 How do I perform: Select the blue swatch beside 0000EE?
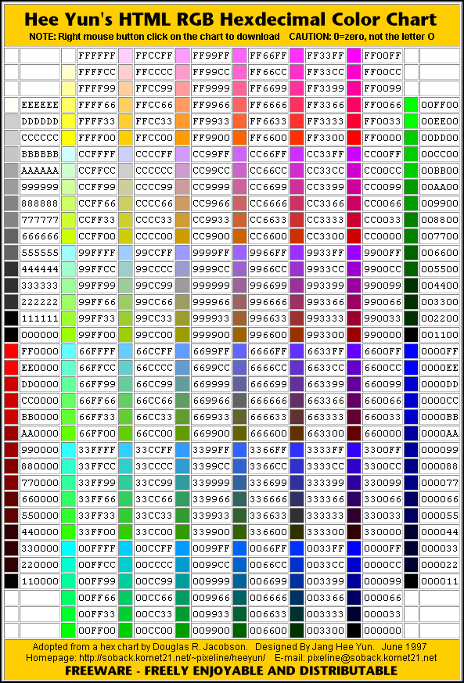[411, 368]
